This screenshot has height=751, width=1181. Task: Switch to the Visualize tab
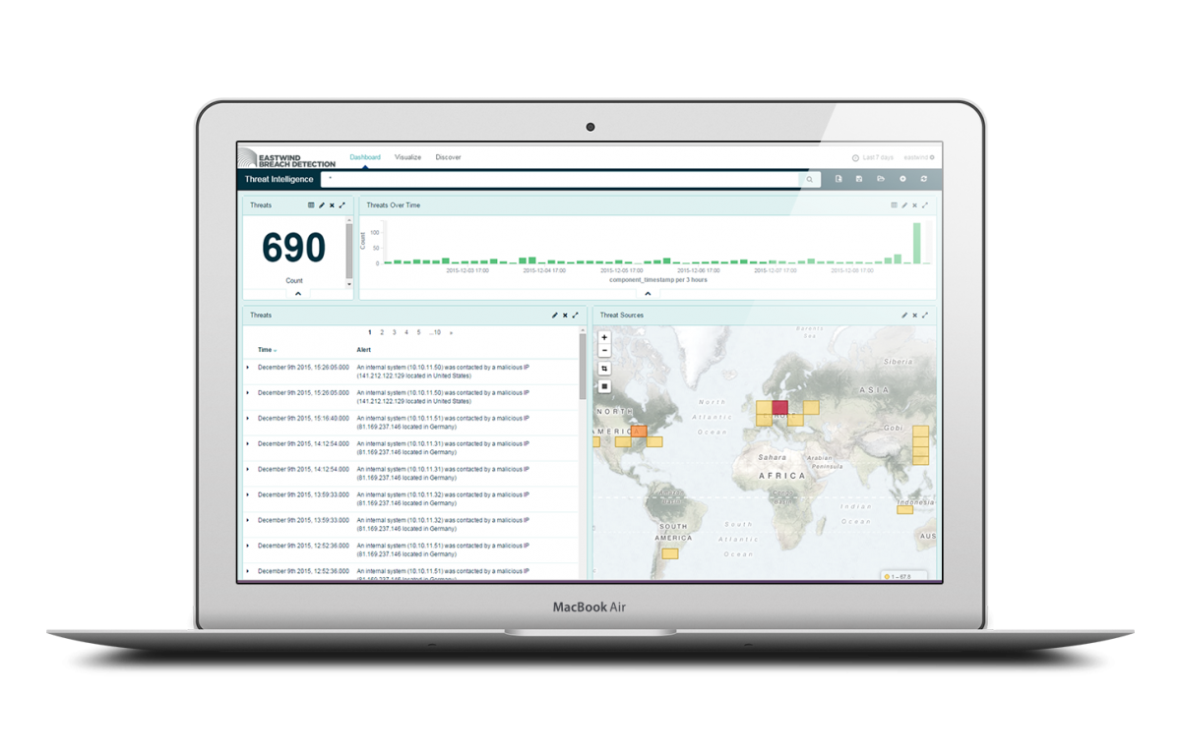(407, 157)
